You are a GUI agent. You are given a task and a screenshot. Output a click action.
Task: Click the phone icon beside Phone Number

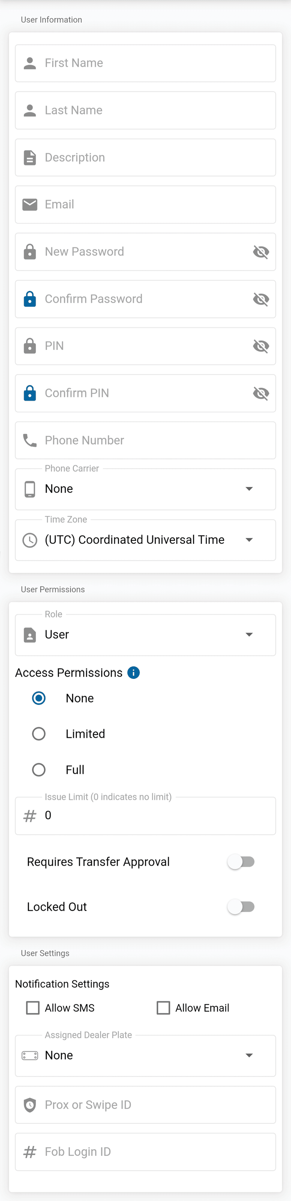point(30,440)
